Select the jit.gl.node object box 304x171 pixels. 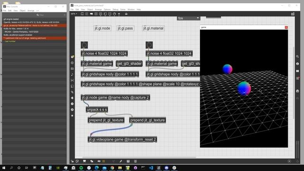[x=103, y=28]
